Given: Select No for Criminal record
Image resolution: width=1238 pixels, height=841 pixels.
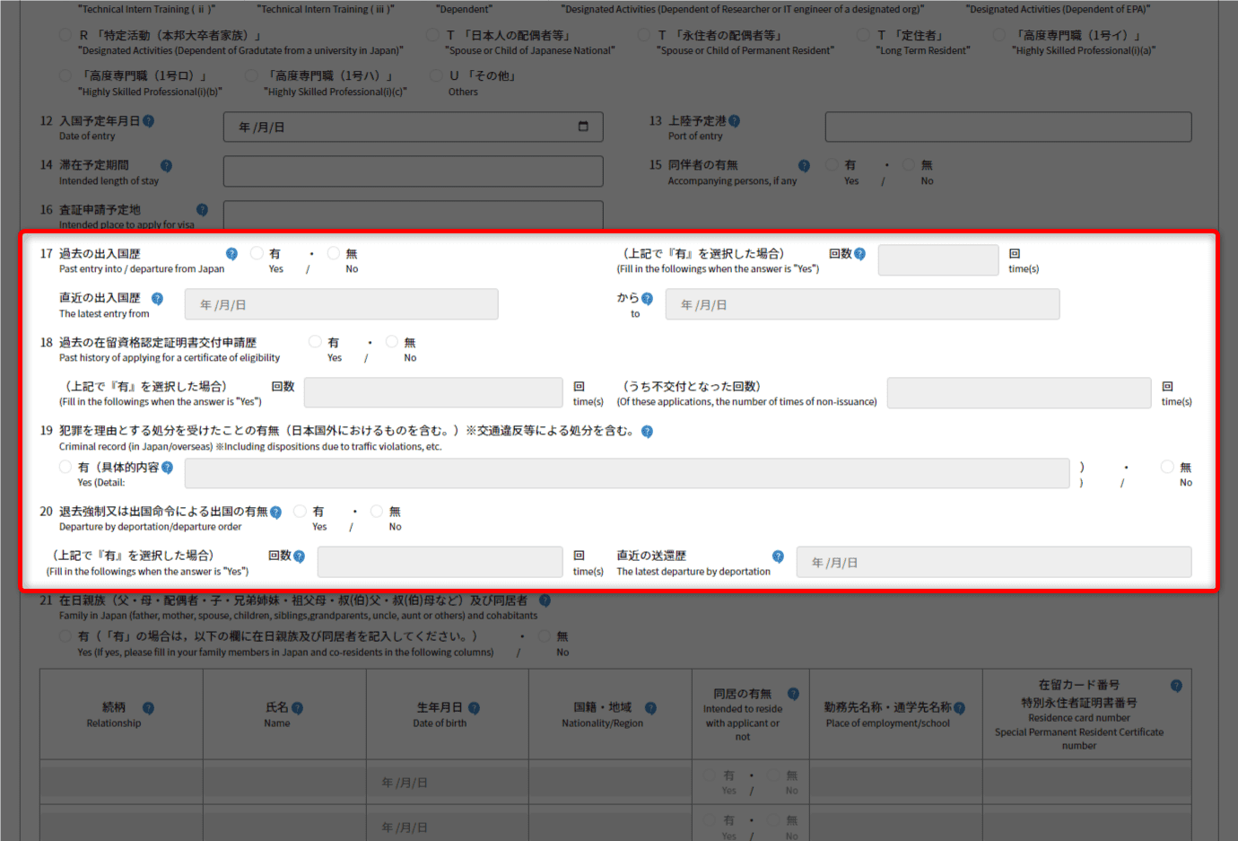Looking at the screenshot, I should point(1167,467).
